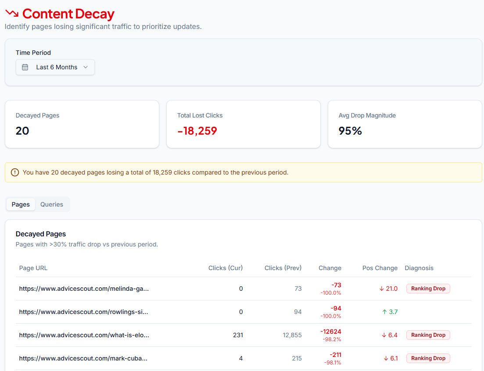
Task: Click the down arrow beside 6.4
Action: (384, 335)
